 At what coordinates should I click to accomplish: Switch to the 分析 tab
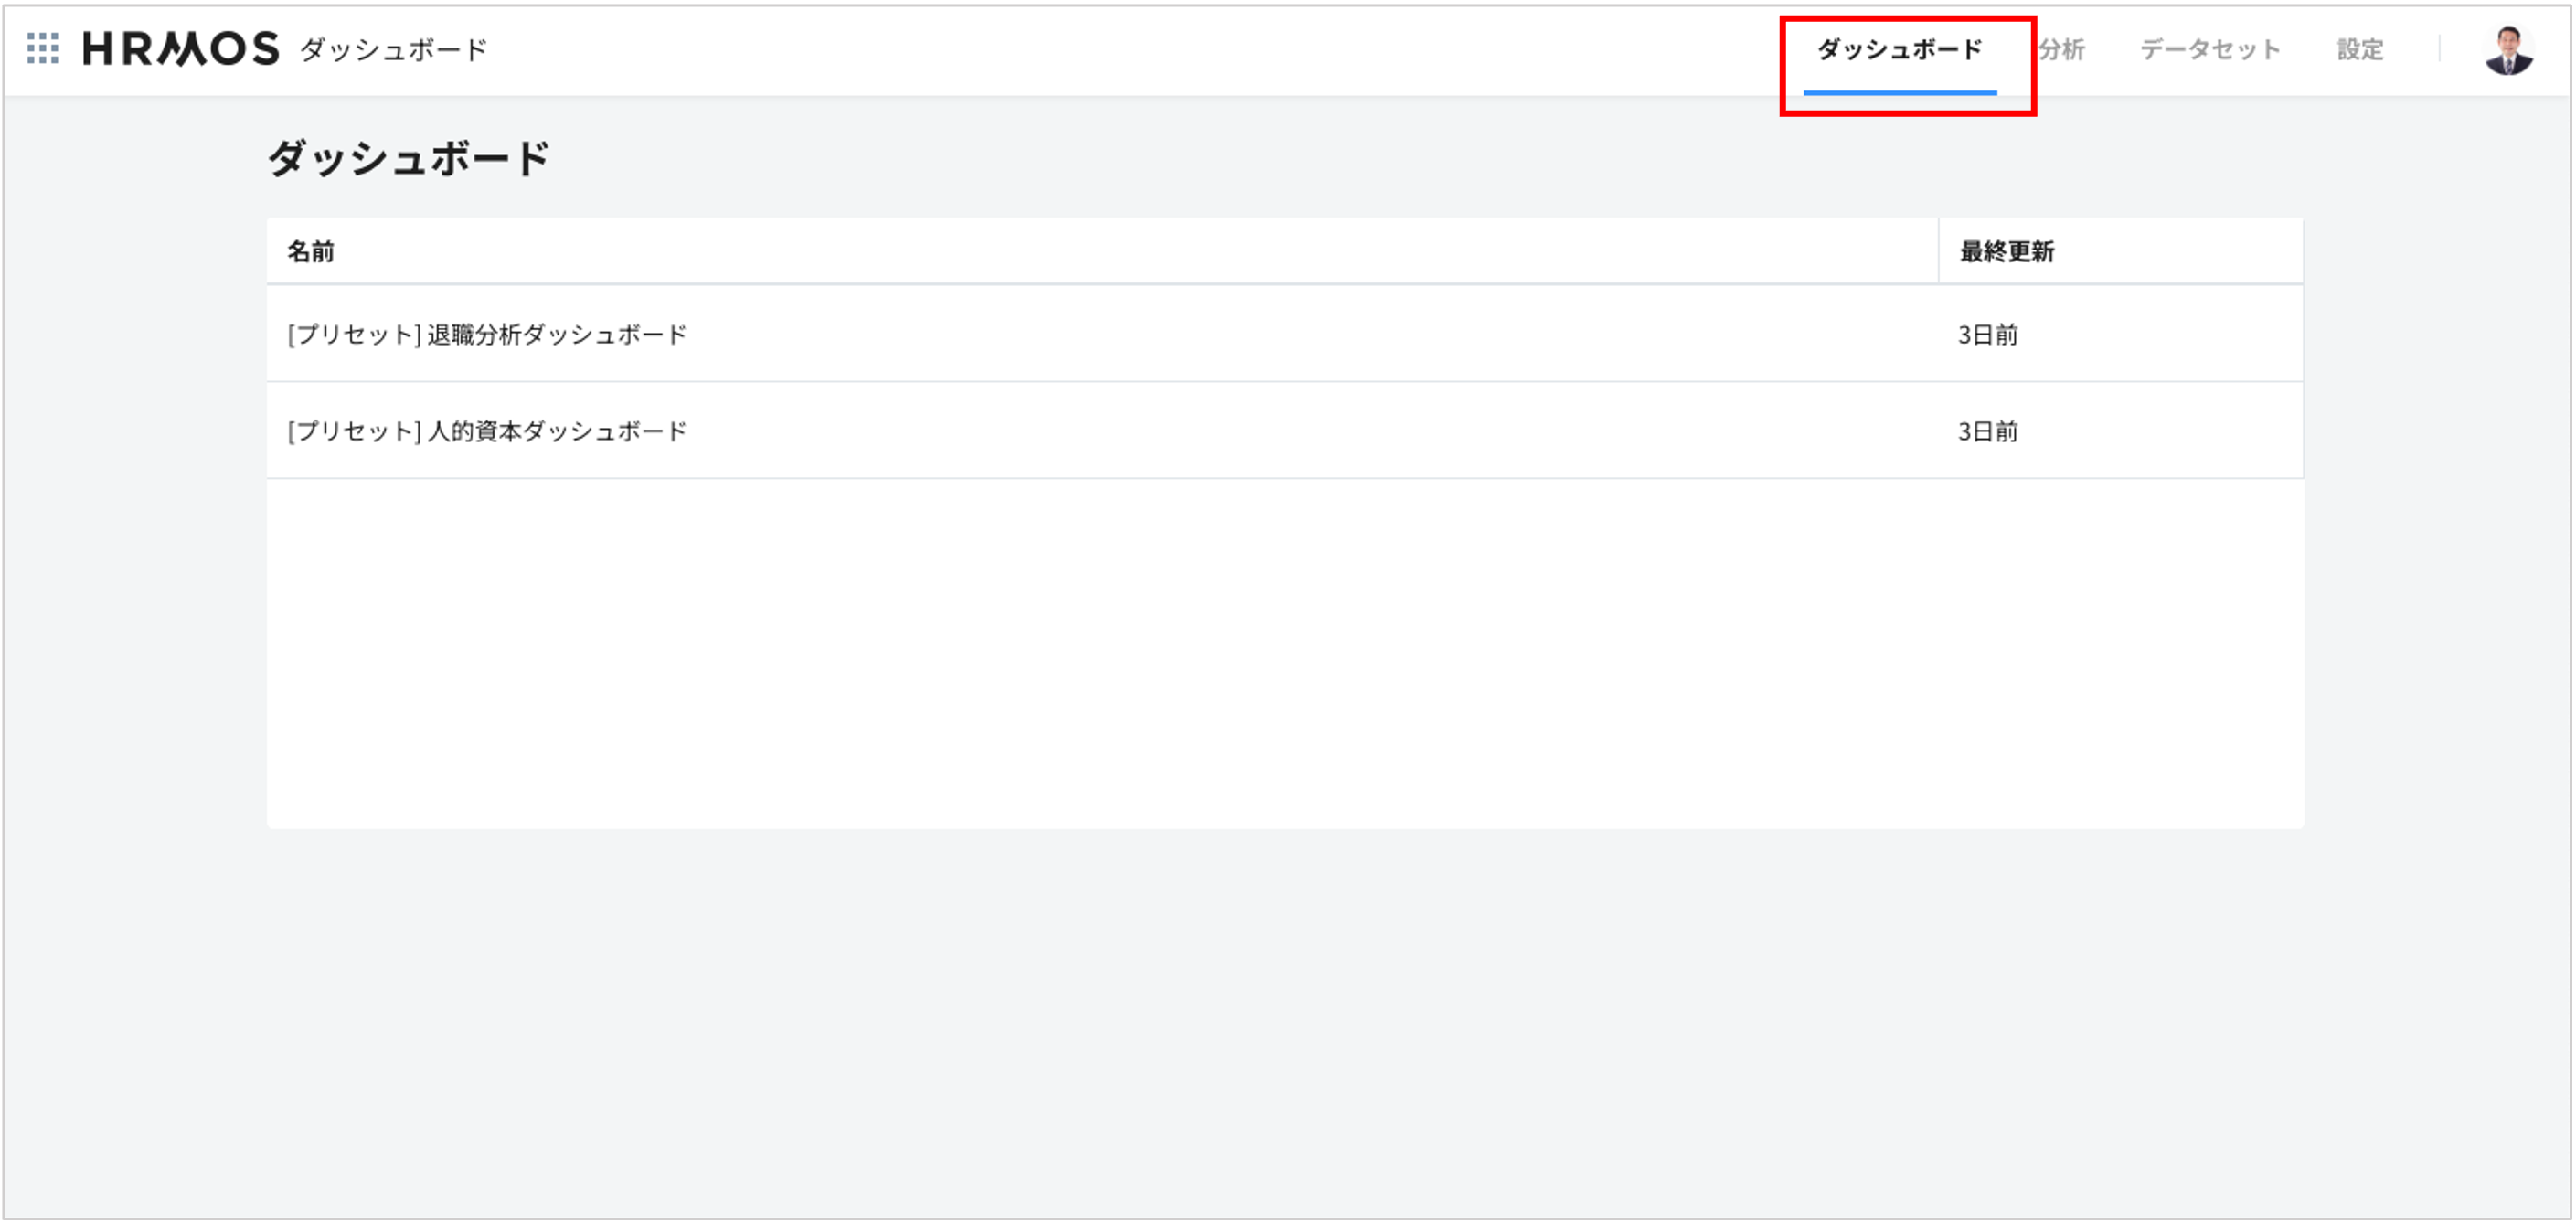(2062, 49)
